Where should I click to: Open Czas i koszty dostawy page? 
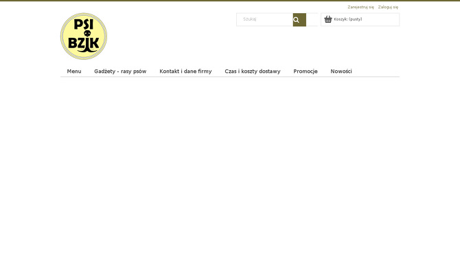252,71
